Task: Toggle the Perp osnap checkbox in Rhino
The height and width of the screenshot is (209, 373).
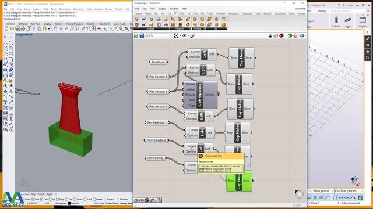Action: click(58, 199)
